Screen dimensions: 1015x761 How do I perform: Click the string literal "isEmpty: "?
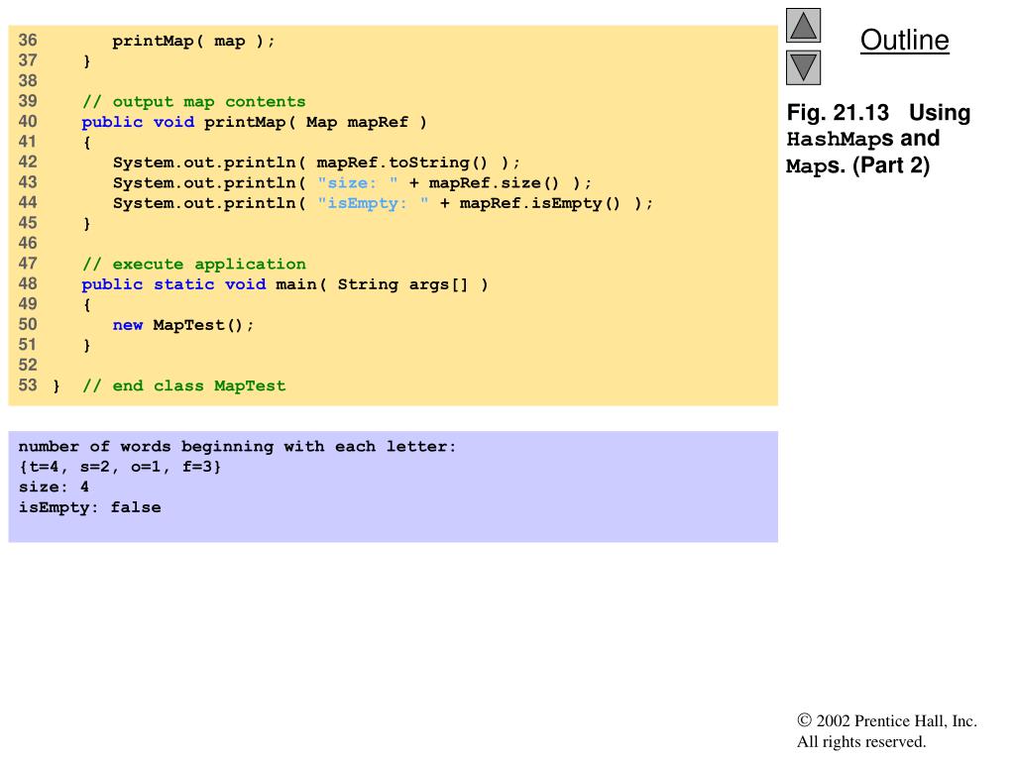tap(373, 203)
